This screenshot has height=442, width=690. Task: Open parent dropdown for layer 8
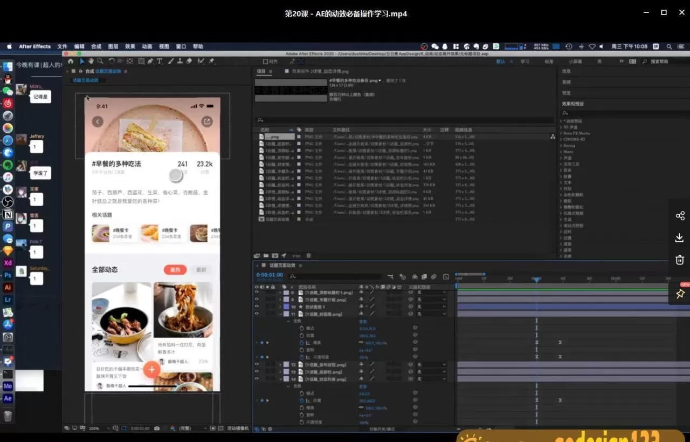[x=431, y=293]
